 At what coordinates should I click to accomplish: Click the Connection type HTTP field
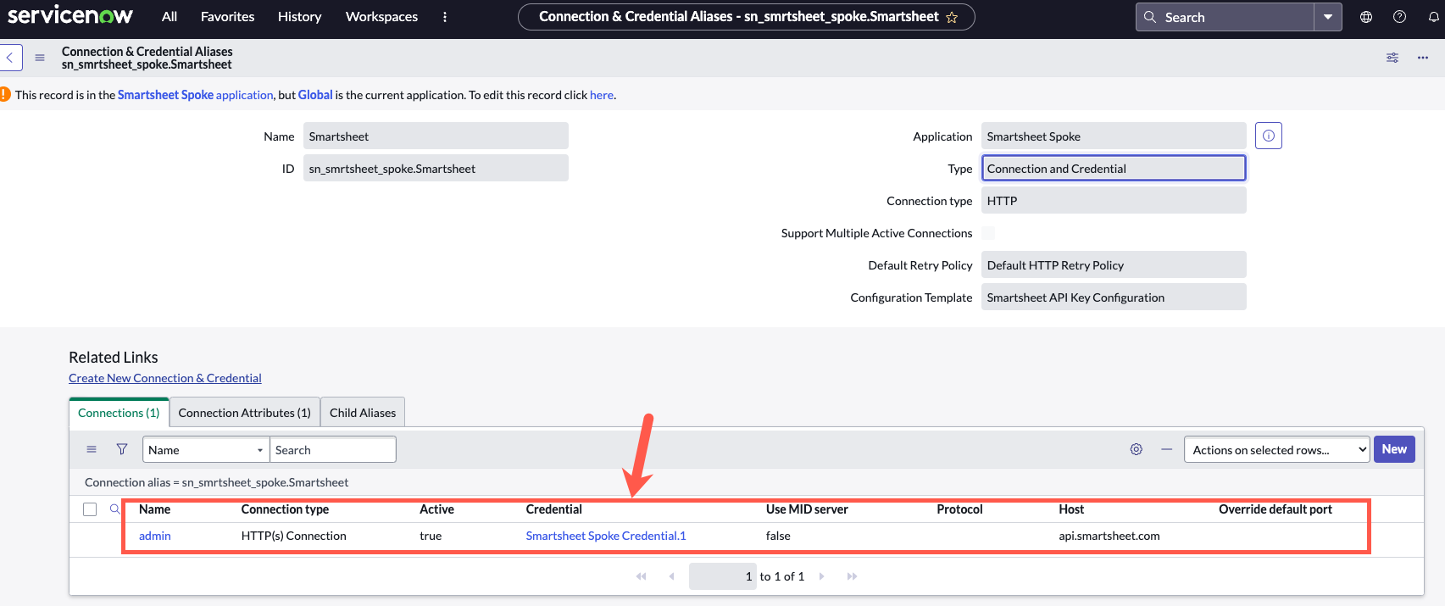1114,200
